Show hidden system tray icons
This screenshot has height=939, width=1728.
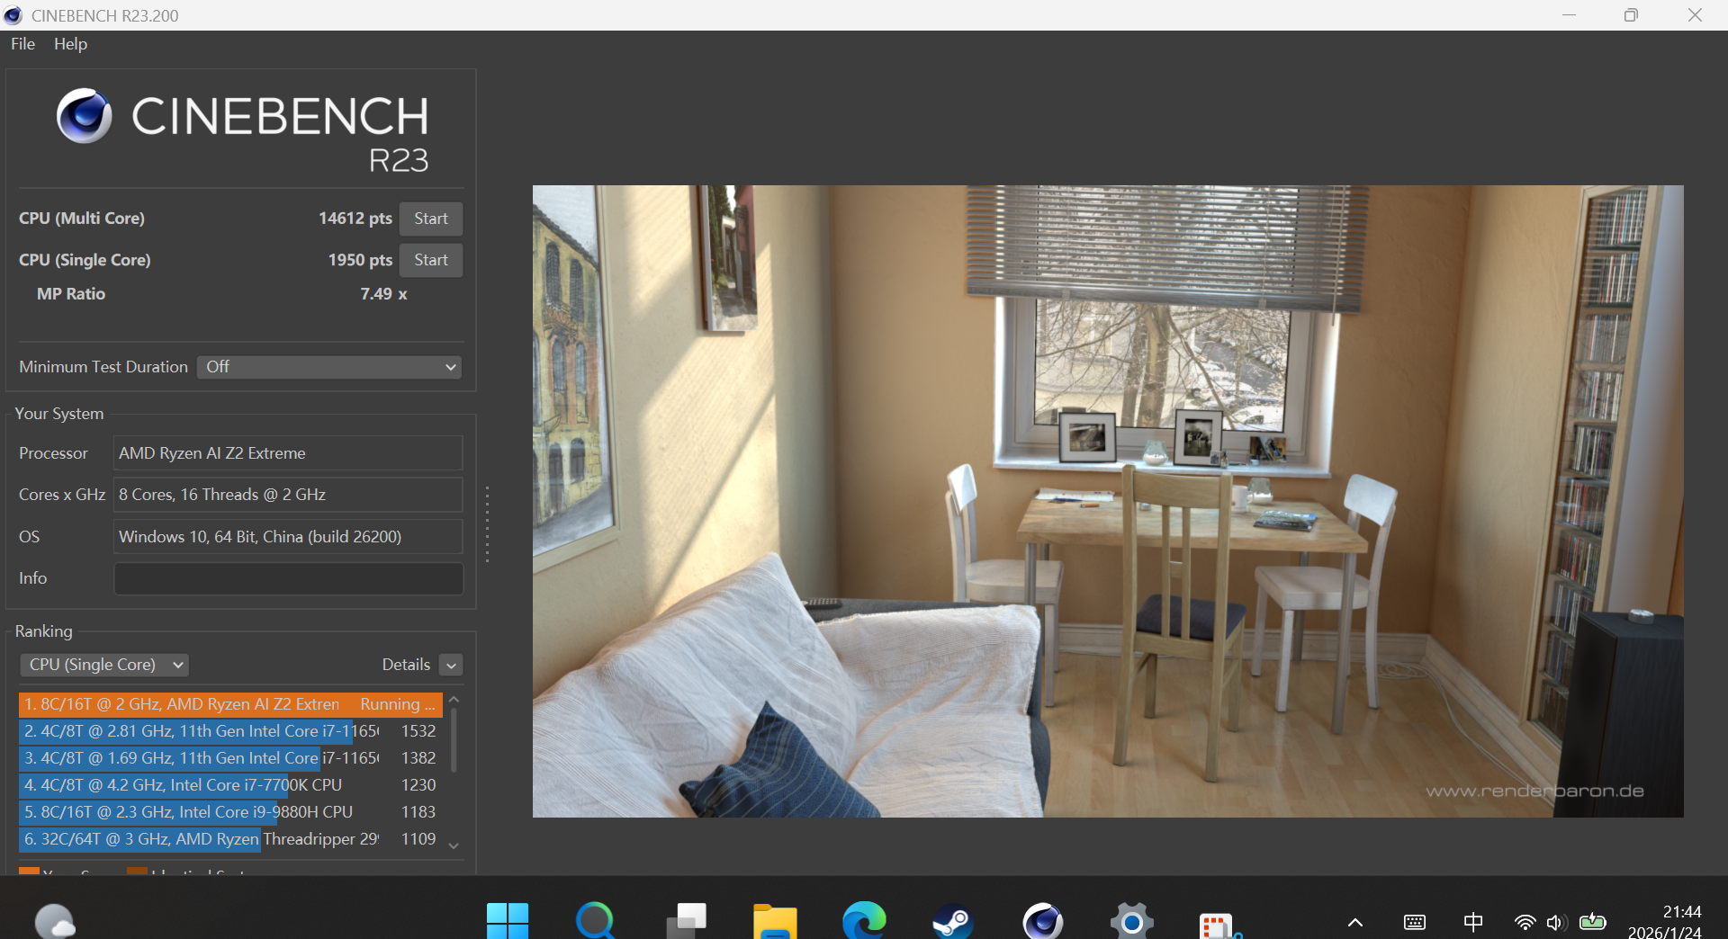(x=1354, y=923)
